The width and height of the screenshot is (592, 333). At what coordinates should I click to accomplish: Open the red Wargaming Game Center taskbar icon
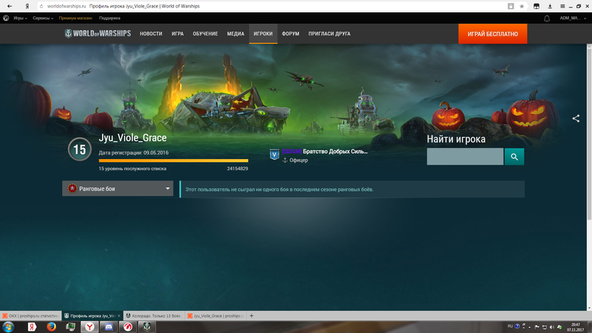tap(128, 327)
